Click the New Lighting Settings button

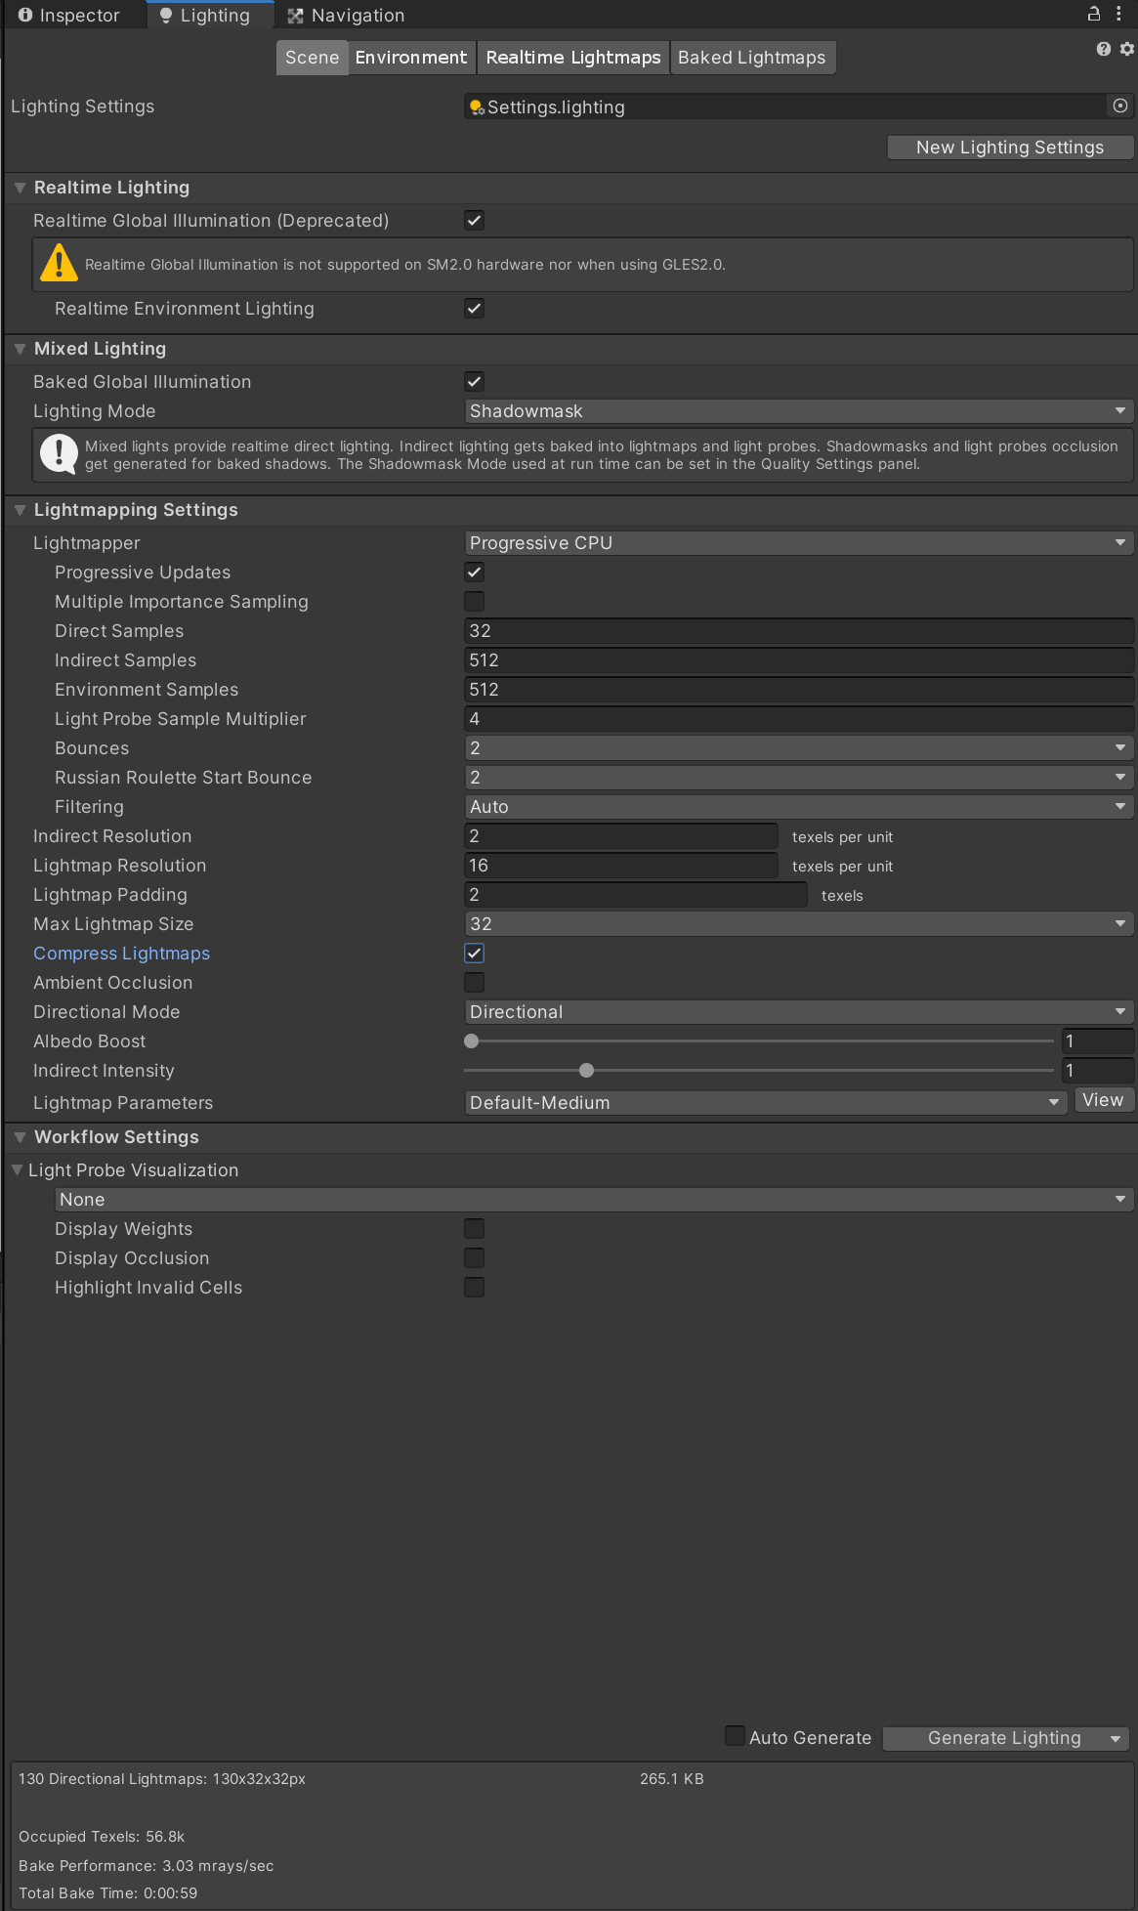click(1010, 148)
